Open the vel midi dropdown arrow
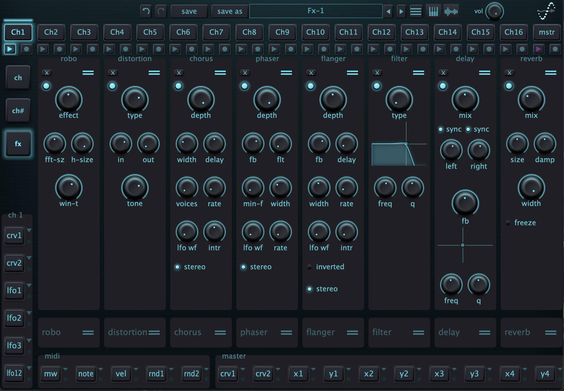This screenshot has height=391, width=564. pyautogui.click(x=136, y=369)
